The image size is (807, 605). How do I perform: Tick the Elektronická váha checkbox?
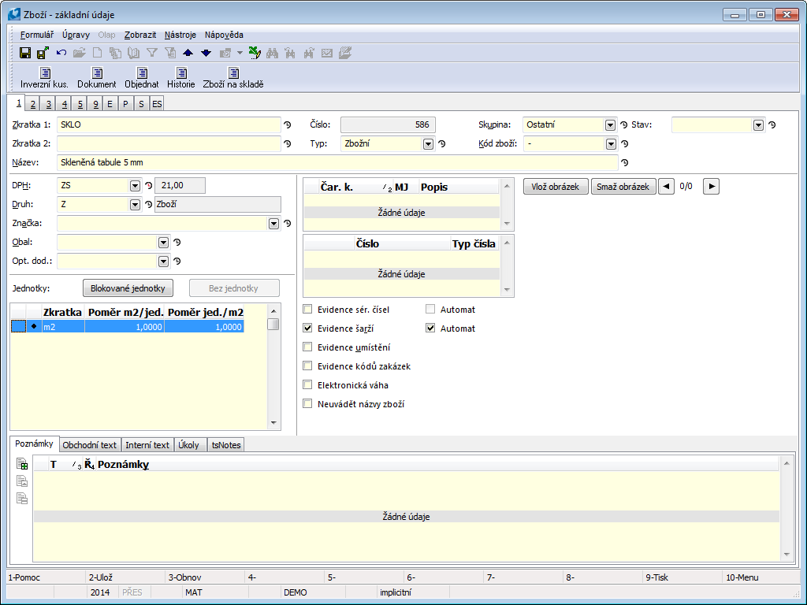pyautogui.click(x=308, y=385)
